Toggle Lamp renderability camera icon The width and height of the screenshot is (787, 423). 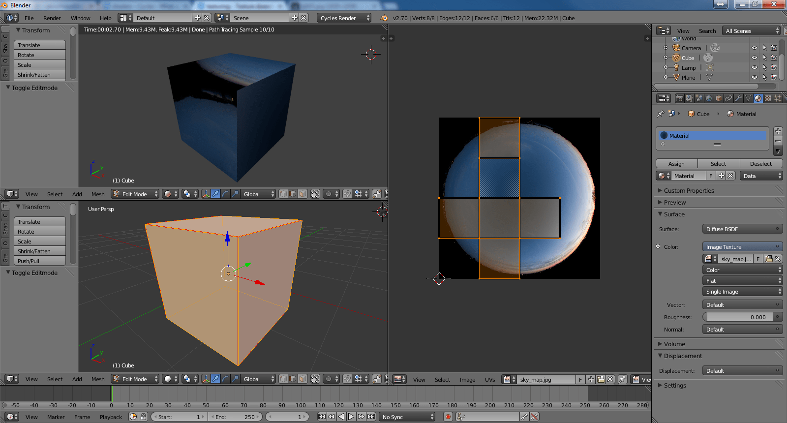click(774, 67)
